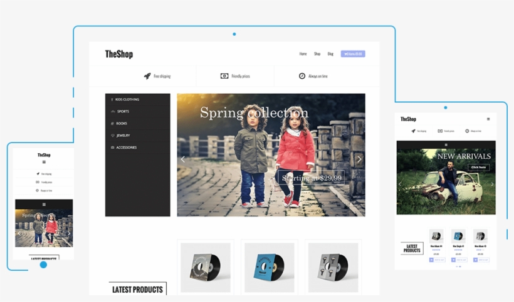The width and height of the screenshot is (514, 302).
Task: Click the clock Always on time icon in desktop view
Action: pos(302,76)
